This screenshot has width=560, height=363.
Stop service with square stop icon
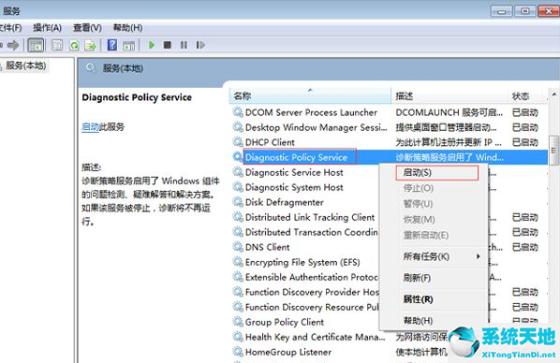click(167, 45)
